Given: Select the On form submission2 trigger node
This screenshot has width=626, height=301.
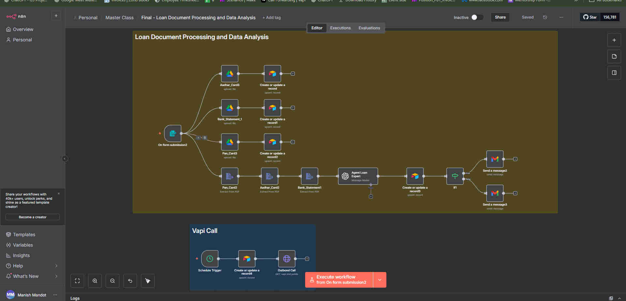Looking at the screenshot, I should pos(173,133).
